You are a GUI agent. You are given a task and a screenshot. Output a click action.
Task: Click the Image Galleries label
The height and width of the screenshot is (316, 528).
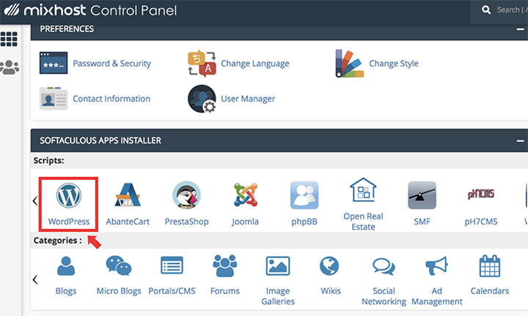pos(278,296)
